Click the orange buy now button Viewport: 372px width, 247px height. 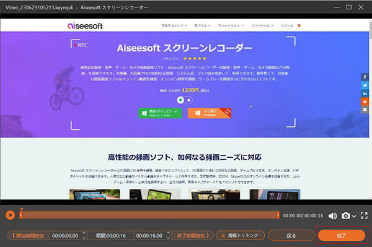coord(210,113)
